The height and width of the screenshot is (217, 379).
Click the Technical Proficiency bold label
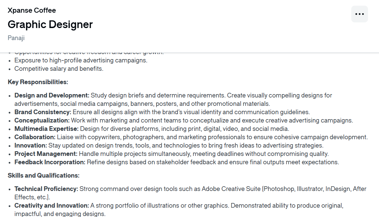46,189
